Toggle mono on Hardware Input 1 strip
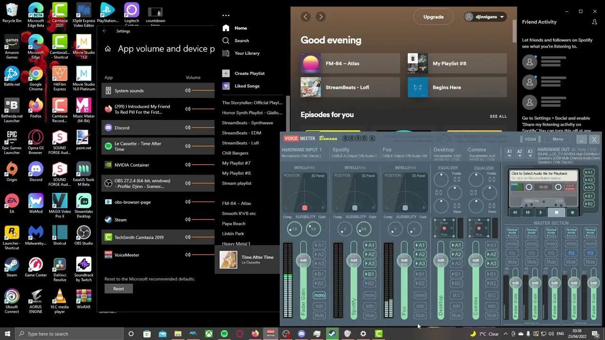This screenshot has height=340, width=605. (x=320, y=295)
